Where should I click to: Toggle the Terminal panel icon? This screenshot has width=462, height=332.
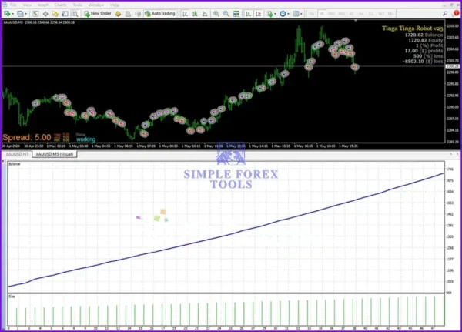point(65,14)
